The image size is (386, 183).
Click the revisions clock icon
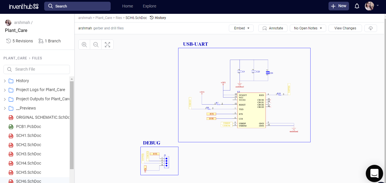click(x=9, y=41)
